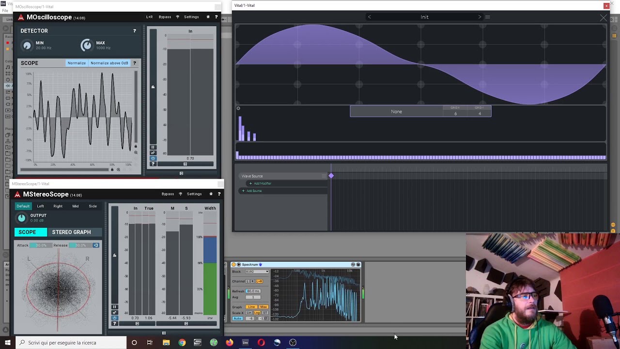The width and height of the screenshot is (620, 349).
Task: Click the MStereoScope meter power icon
Action: (x=114, y=318)
